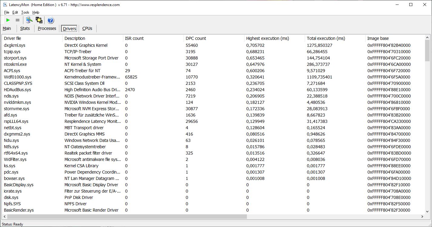
Task: Select the CLASSPNP.SYS driver row
Action: (x=213, y=83)
